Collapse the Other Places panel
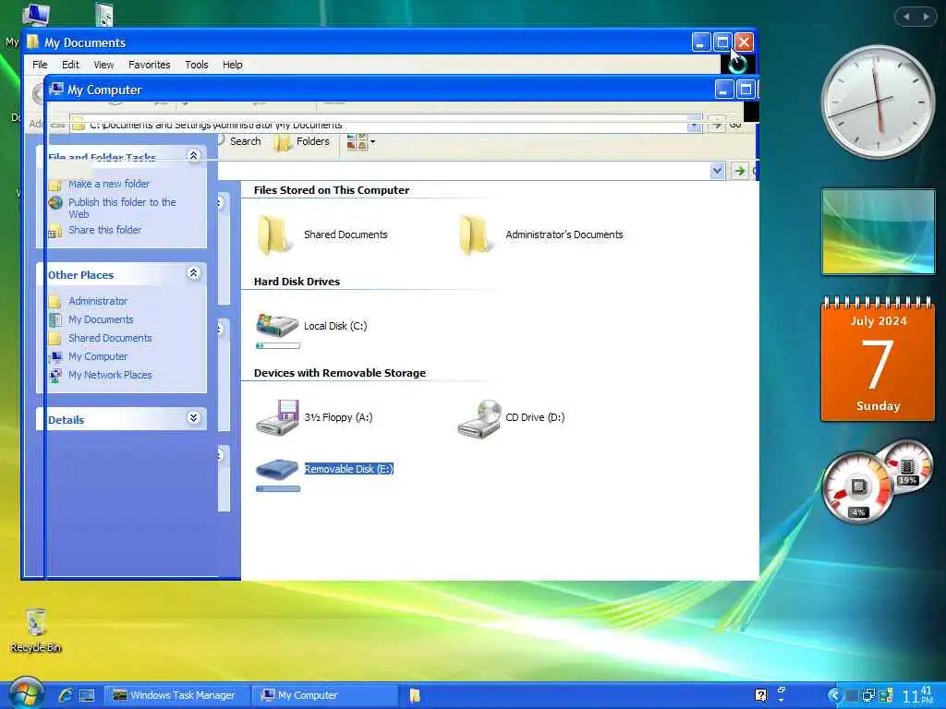The height and width of the screenshot is (709, 946). [x=194, y=273]
